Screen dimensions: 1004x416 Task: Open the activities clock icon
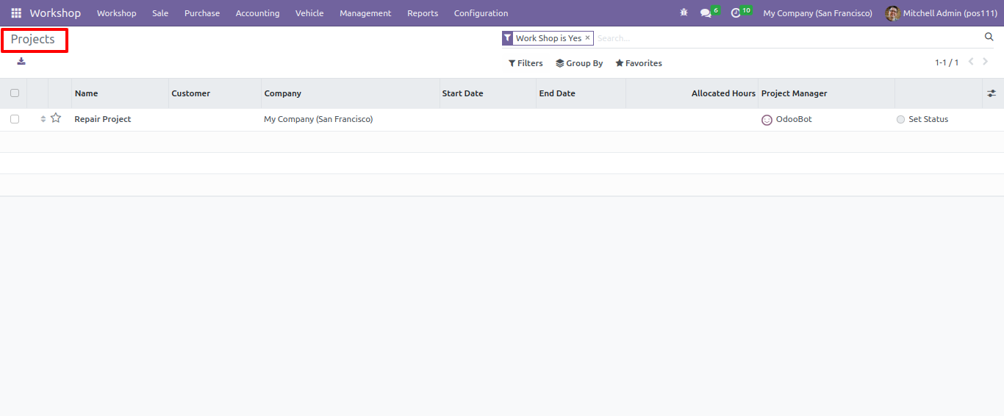736,13
